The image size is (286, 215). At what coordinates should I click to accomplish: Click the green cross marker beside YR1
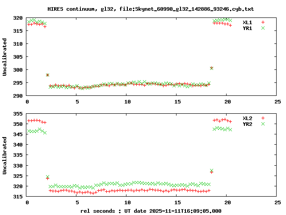(x=263, y=28)
